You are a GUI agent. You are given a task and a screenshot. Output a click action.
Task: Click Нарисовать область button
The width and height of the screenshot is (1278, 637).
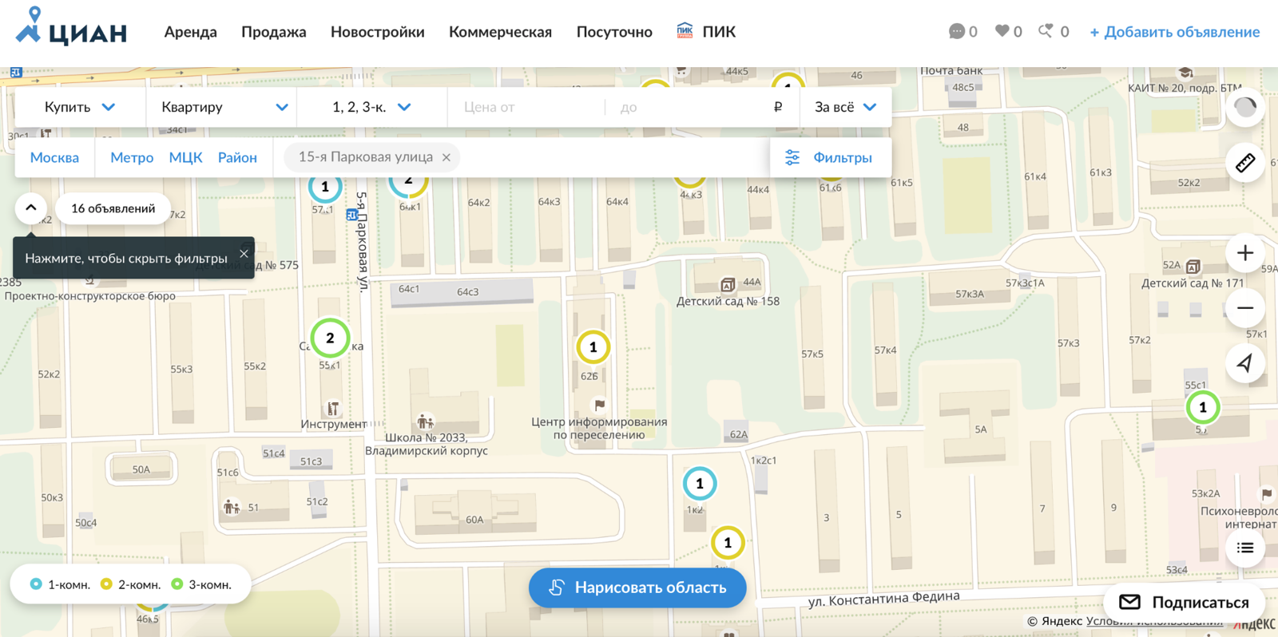pyautogui.click(x=637, y=588)
